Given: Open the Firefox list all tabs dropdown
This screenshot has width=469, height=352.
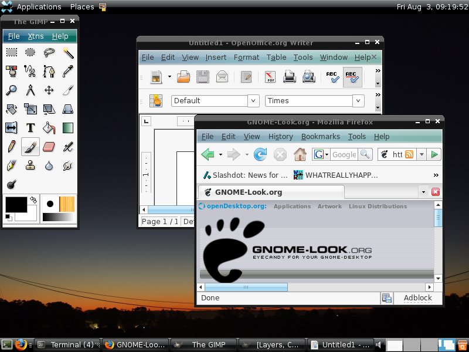Looking at the screenshot, I should 423,192.
